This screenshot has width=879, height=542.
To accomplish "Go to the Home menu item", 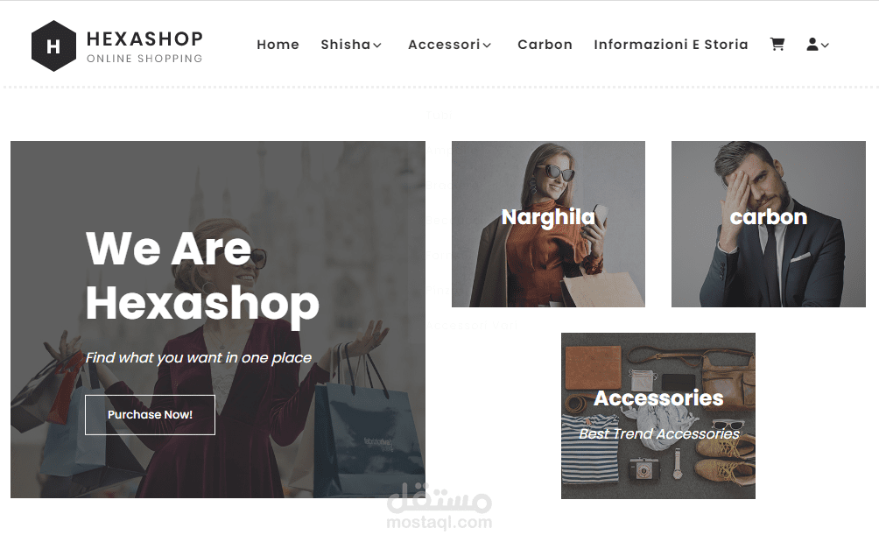I will coord(278,45).
